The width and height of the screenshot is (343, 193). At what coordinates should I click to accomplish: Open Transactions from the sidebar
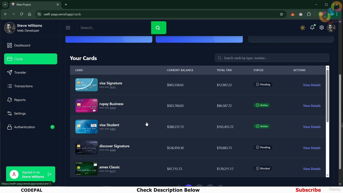pos(31,86)
